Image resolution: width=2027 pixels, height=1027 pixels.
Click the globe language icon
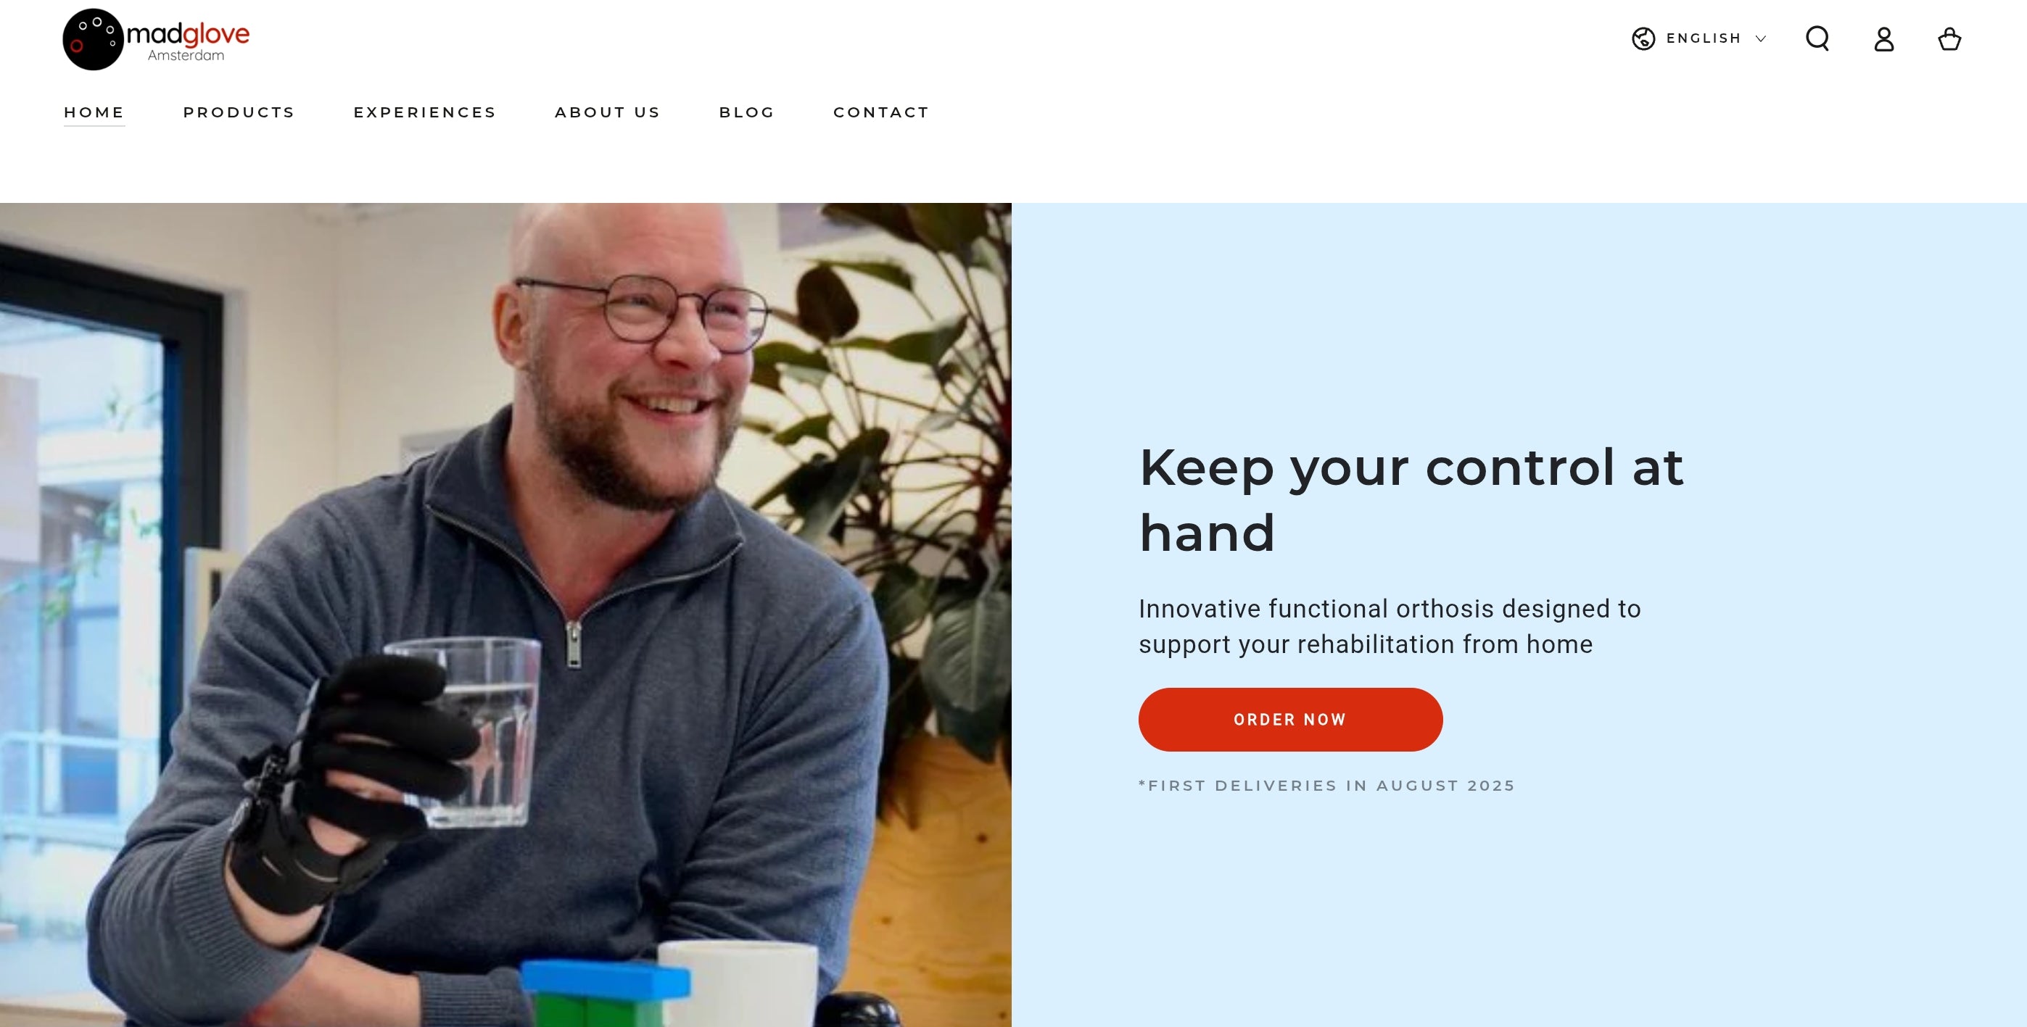(1643, 38)
